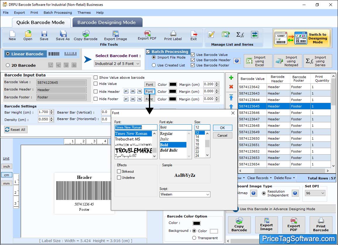
Task: Open the Batch Processing menu
Action: (58, 13)
